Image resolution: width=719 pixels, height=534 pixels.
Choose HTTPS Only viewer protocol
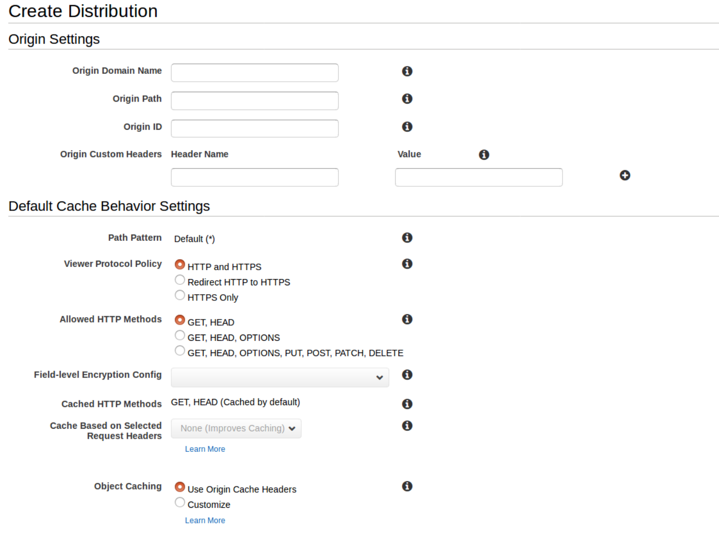180,295
